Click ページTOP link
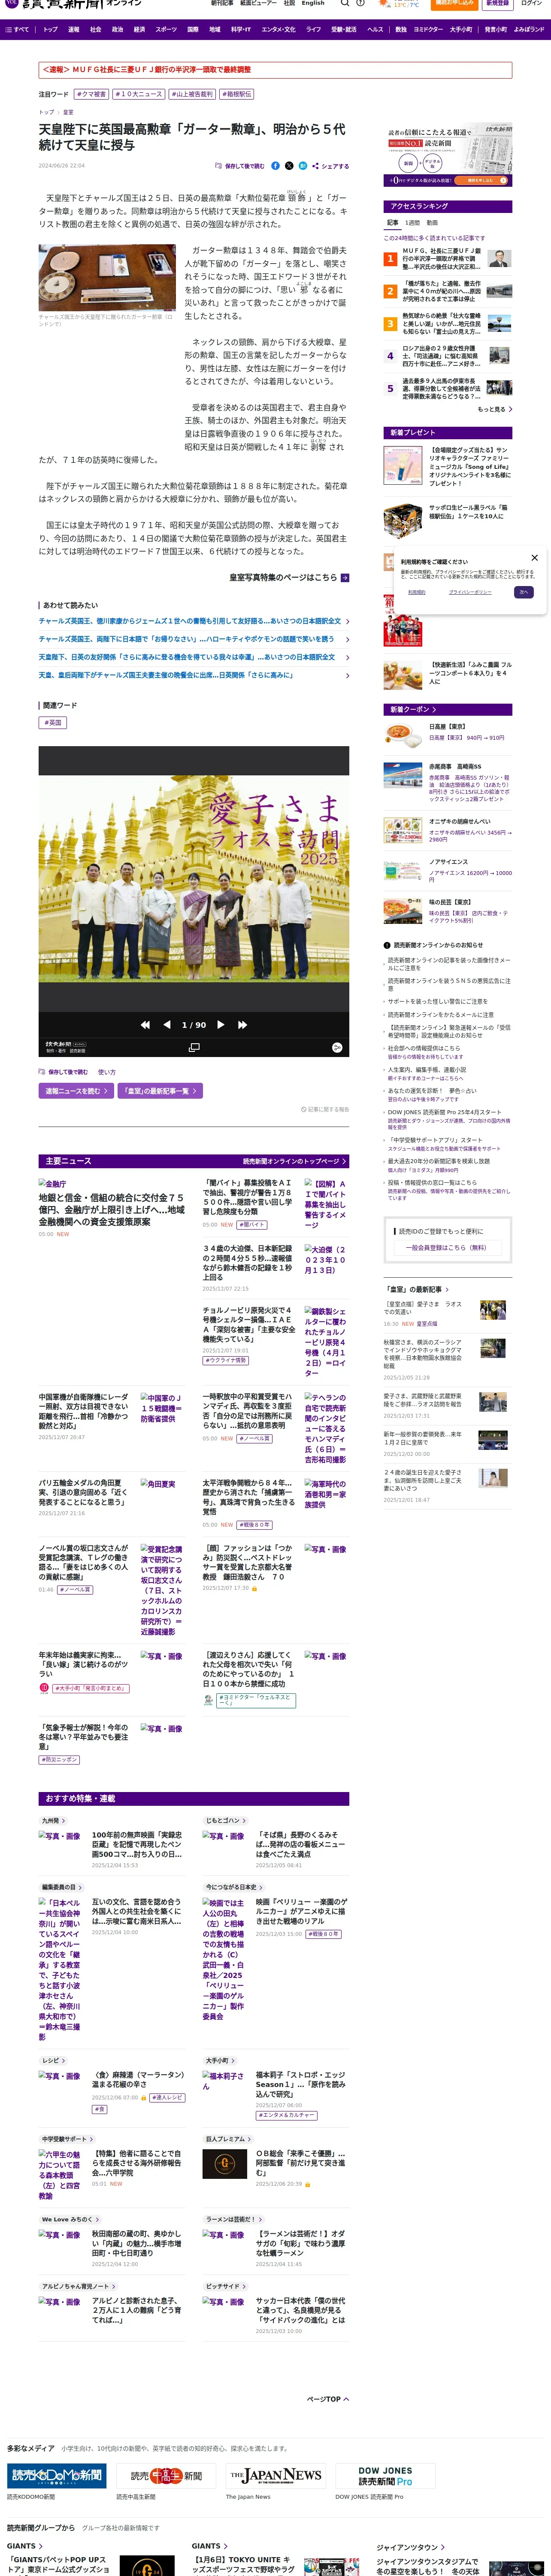This screenshot has width=551, height=2576. 327,2399
